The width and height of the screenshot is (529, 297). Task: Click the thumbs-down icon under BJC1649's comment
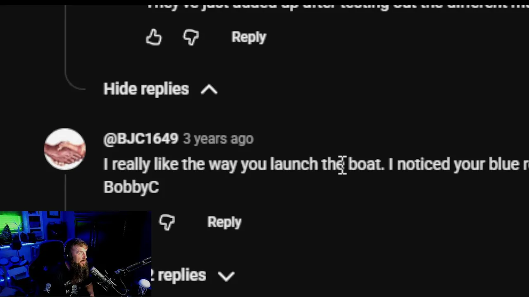pyautogui.click(x=167, y=222)
